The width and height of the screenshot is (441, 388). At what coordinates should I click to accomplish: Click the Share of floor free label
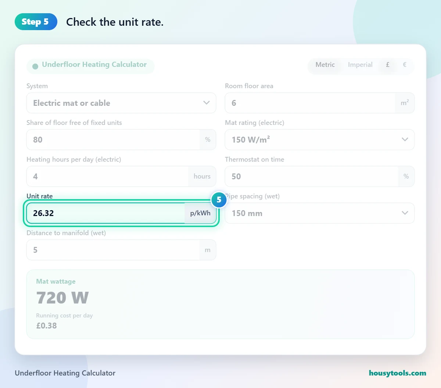(74, 123)
